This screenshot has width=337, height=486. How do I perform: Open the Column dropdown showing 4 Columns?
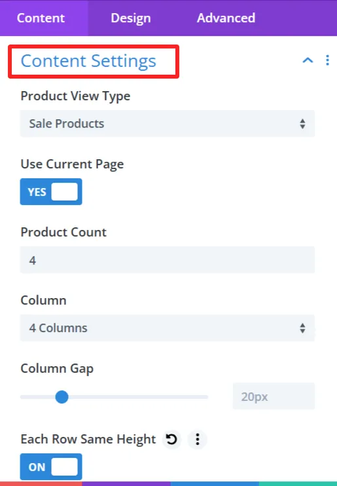pyautogui.click(x=168, y=328)
